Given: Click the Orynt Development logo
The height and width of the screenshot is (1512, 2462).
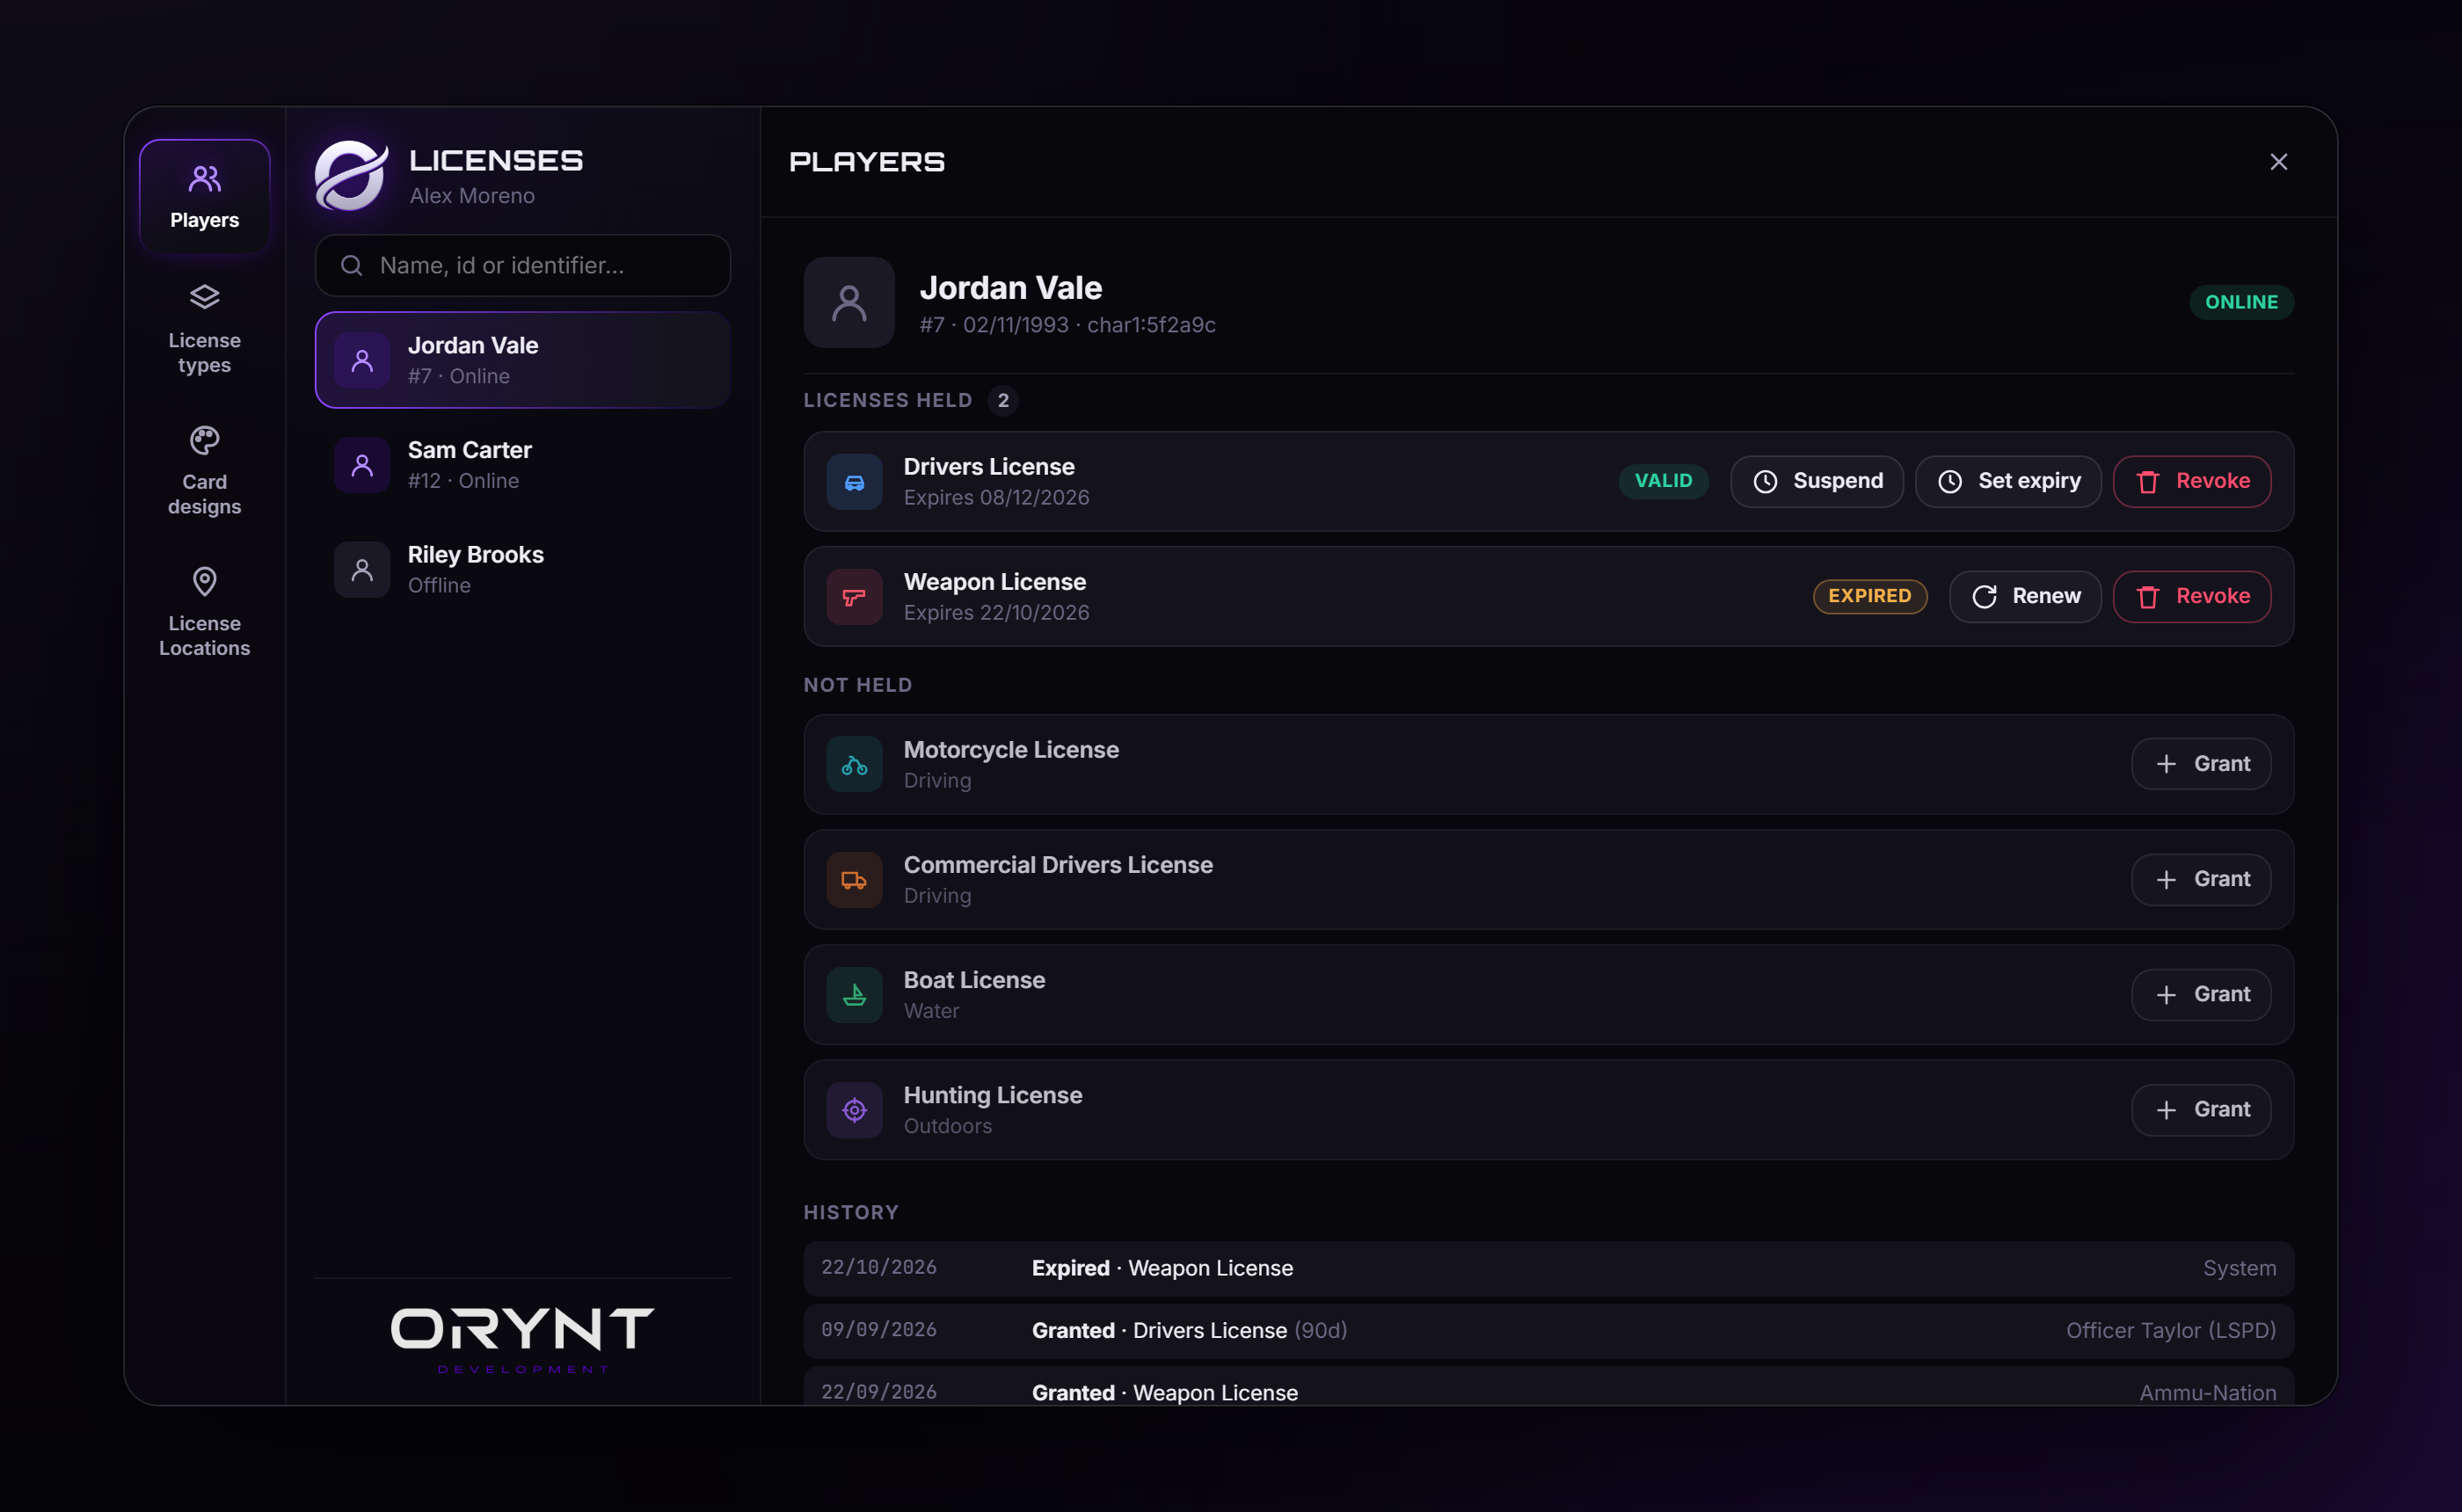Looking at the screenshot, I should coord(522,1340).
